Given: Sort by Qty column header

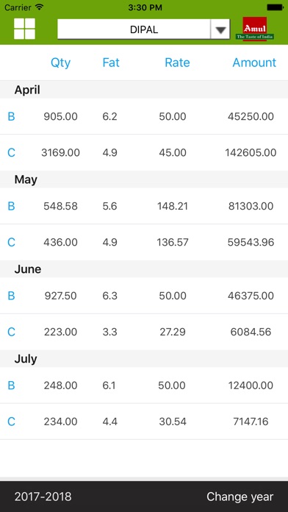Looking at the screenshot, I should 60,63.
